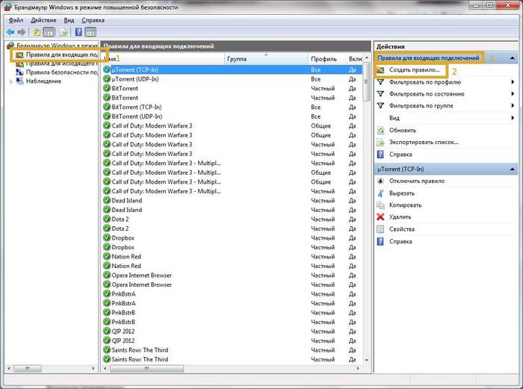
Task: Click the Export list toolbar icon
Action: [x=64, y=33]
